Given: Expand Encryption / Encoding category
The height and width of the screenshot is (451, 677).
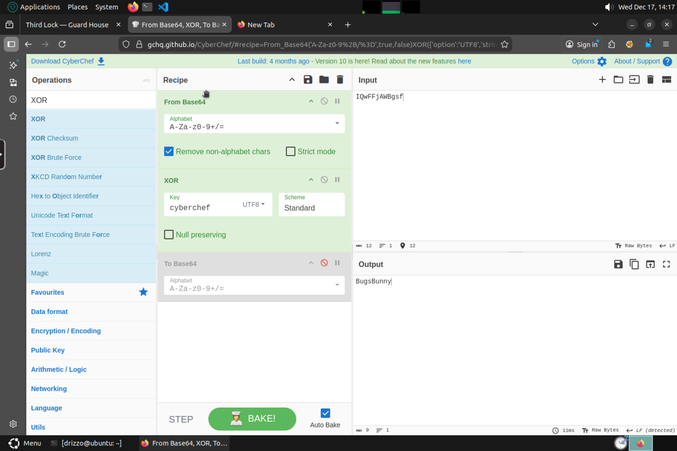Looking at the screenshot, I should click(91, 331).
